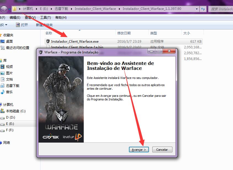
Task: Close the Warface installer dialog
Action: (x=169, y=51)
